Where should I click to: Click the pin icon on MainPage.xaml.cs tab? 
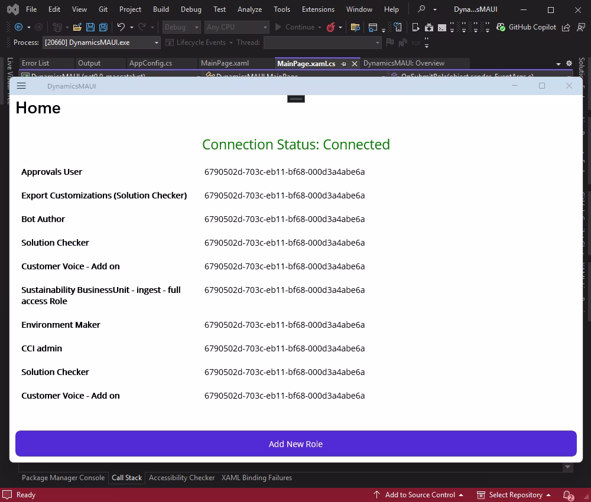[x=343, y=64]
